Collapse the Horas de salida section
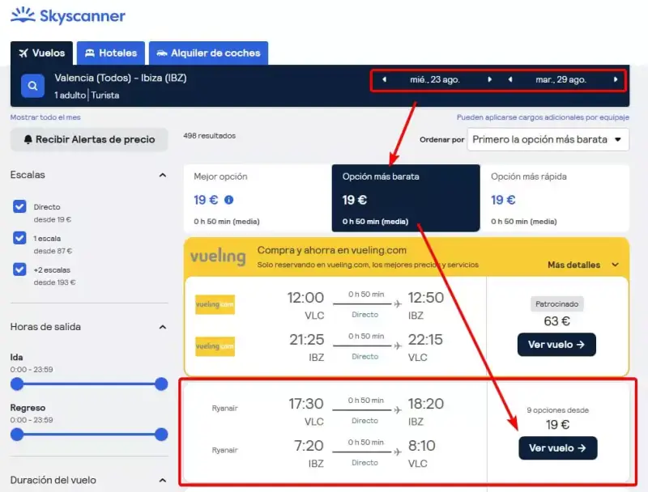 click(x=163, y=327)
